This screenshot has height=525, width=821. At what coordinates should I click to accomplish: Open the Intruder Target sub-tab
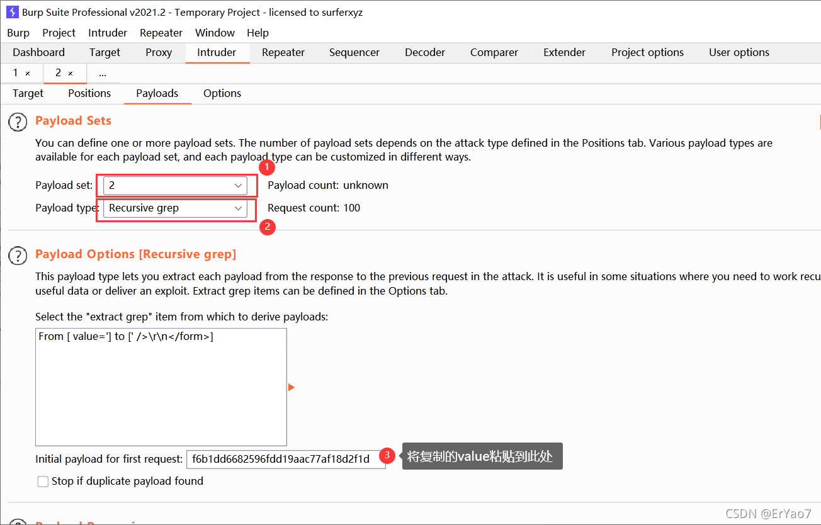tap(28, 94)
